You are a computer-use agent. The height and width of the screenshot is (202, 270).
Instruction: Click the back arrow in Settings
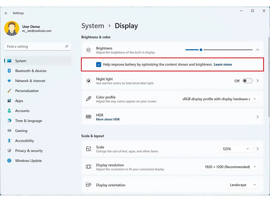point(6,13)
